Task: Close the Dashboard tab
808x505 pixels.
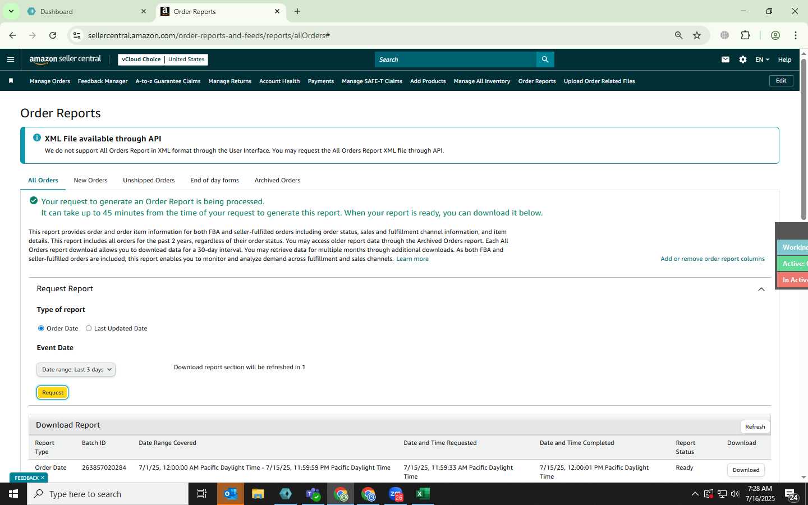Action: click(x=144, y=11)
